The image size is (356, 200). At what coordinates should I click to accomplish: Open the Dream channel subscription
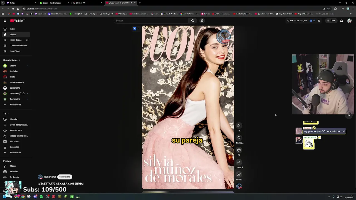pyautogui.click(x=16, y=66)
